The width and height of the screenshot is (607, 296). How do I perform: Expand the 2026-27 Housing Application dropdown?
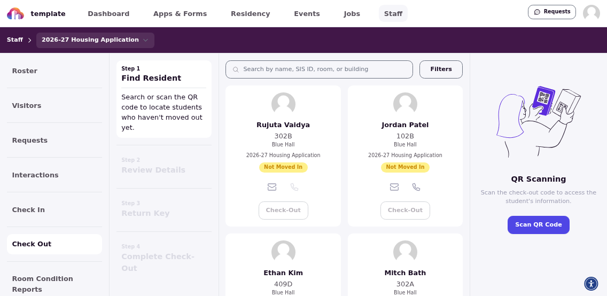[x=95, y=40]
